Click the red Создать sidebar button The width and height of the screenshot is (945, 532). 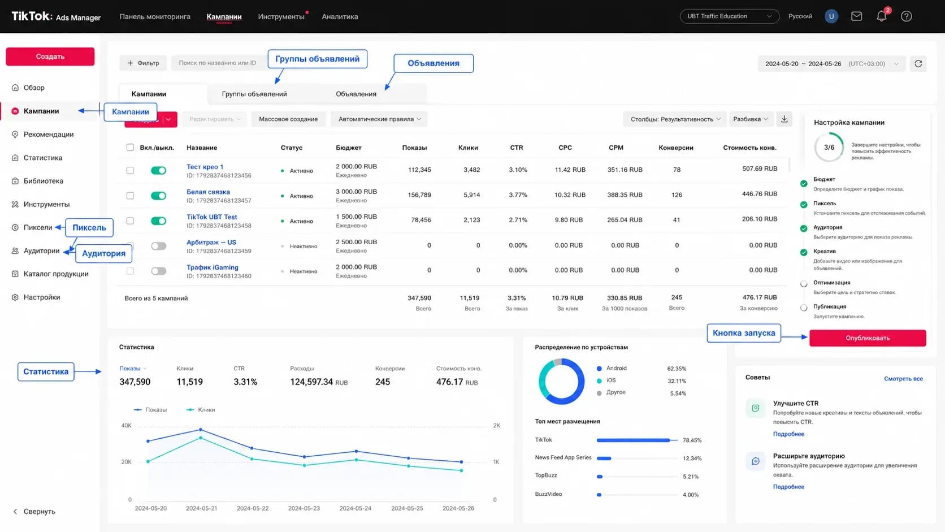(x=50, y=57)
